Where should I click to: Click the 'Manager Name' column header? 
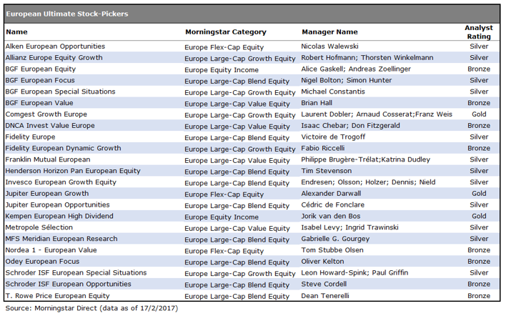point(329,32)
